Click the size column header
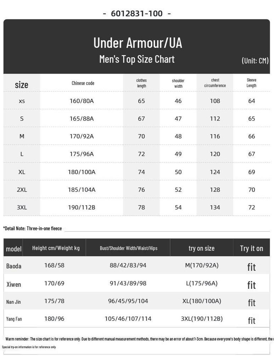The image size is (274, 362). point(22,85)
